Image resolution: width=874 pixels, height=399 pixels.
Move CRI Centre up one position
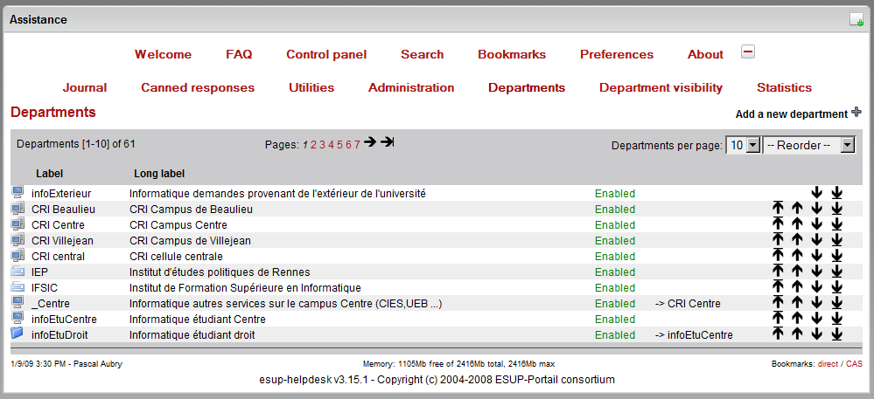point(797,225)
